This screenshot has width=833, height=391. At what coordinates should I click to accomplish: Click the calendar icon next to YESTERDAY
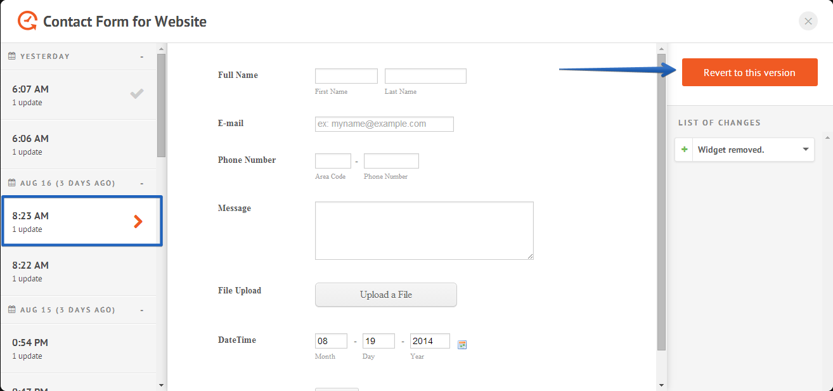(11, 56)
